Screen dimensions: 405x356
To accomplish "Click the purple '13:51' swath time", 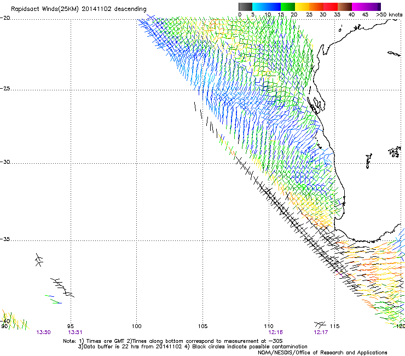I will click(75, 332).
